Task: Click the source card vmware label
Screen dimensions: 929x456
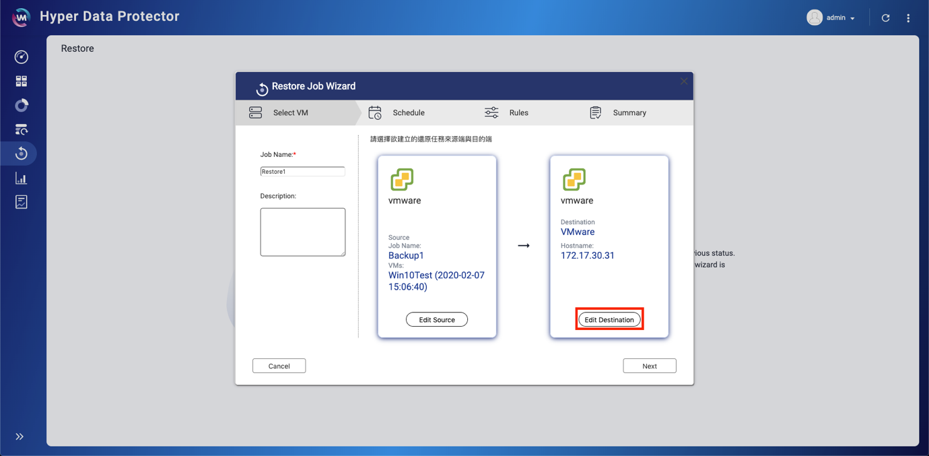Action: tap(405, 201)
